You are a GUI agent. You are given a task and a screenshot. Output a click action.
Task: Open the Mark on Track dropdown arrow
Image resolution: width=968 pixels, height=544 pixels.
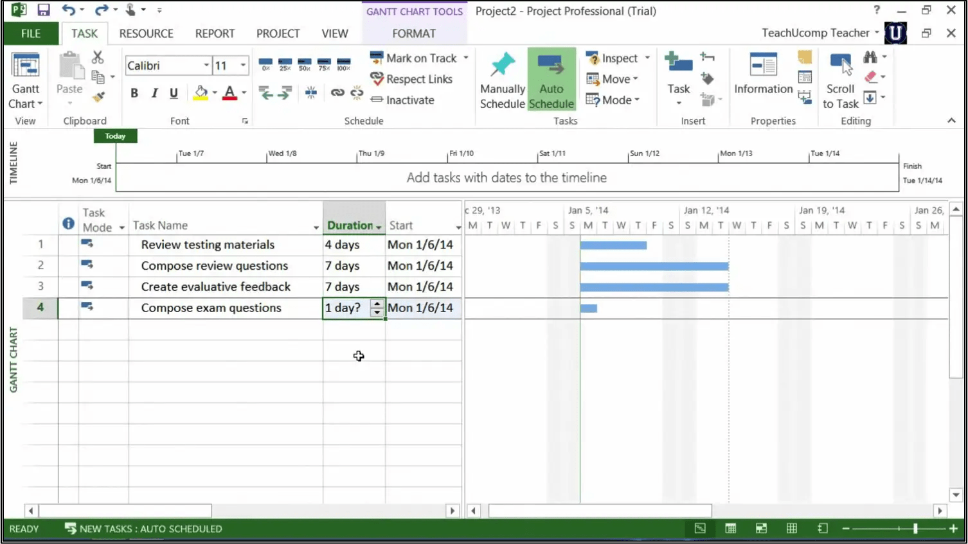(x=466, y=58)
